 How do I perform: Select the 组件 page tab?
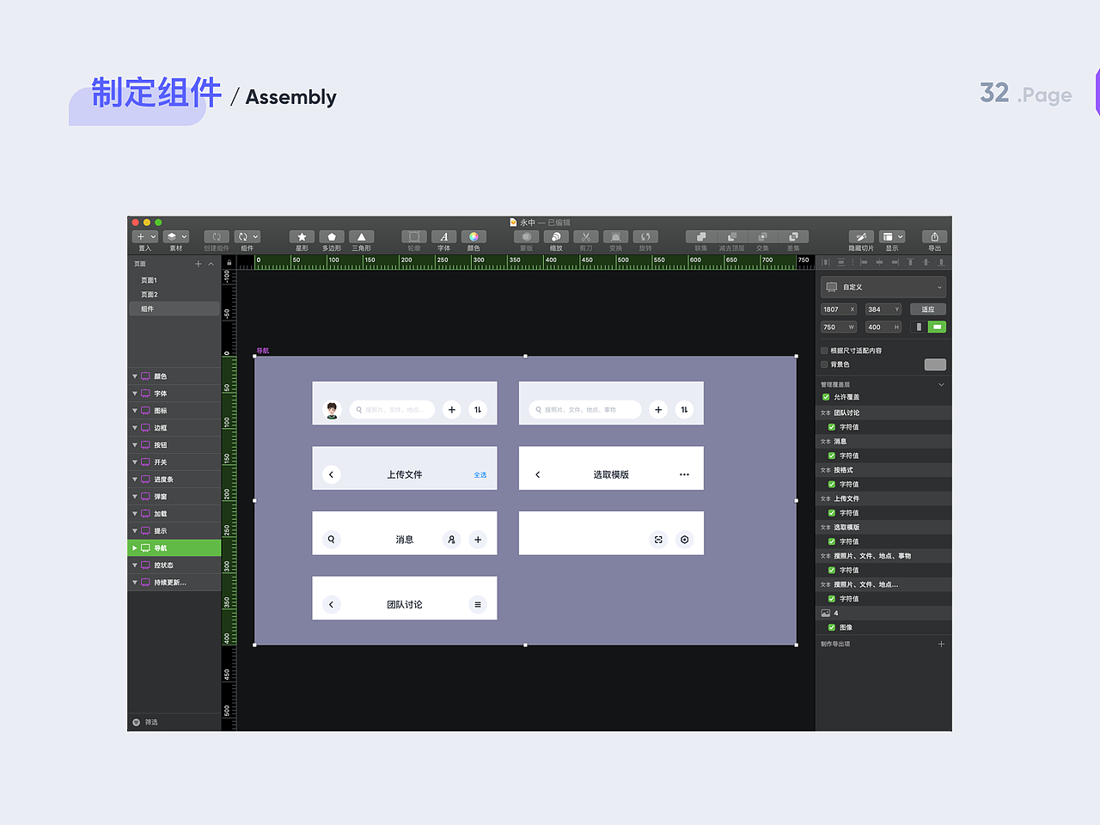click(147, 309)
